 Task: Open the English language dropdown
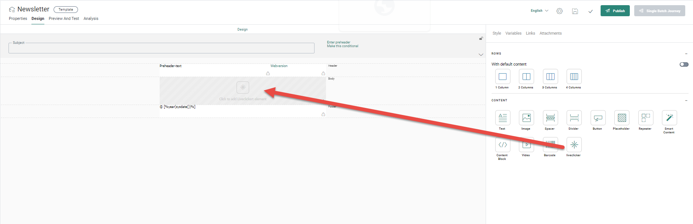(x=539, y=11)
